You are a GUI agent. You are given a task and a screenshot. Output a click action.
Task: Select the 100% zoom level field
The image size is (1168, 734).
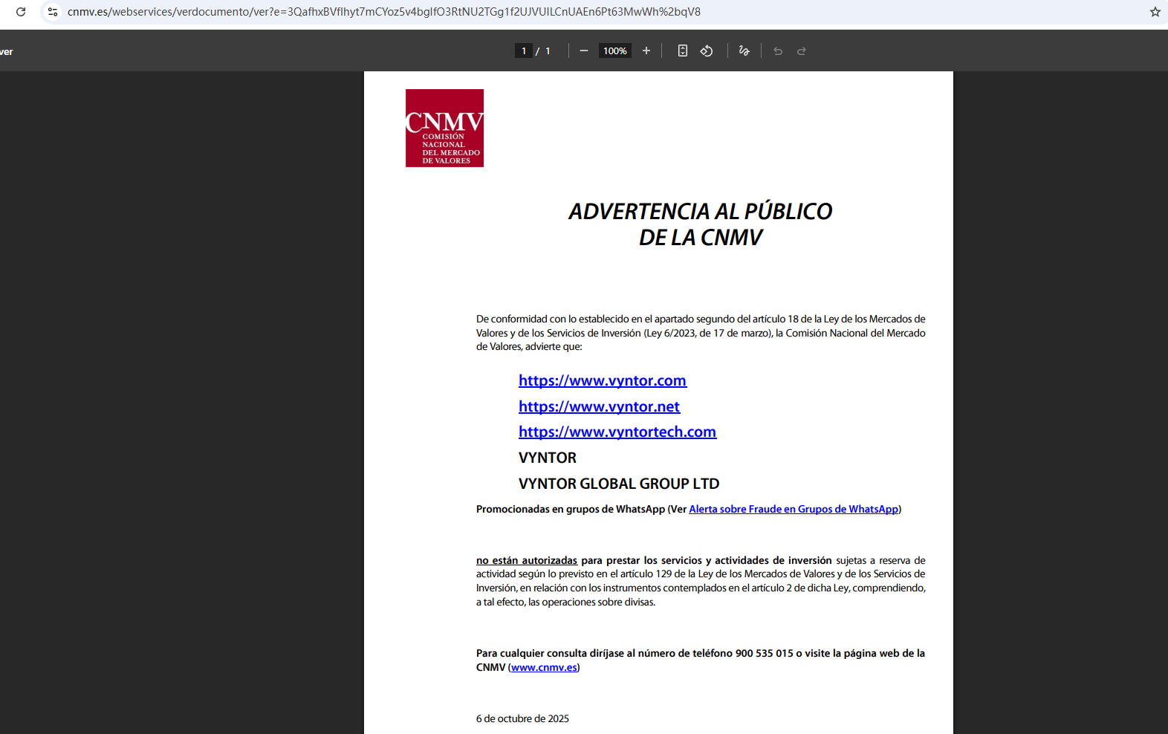[614, 51]
